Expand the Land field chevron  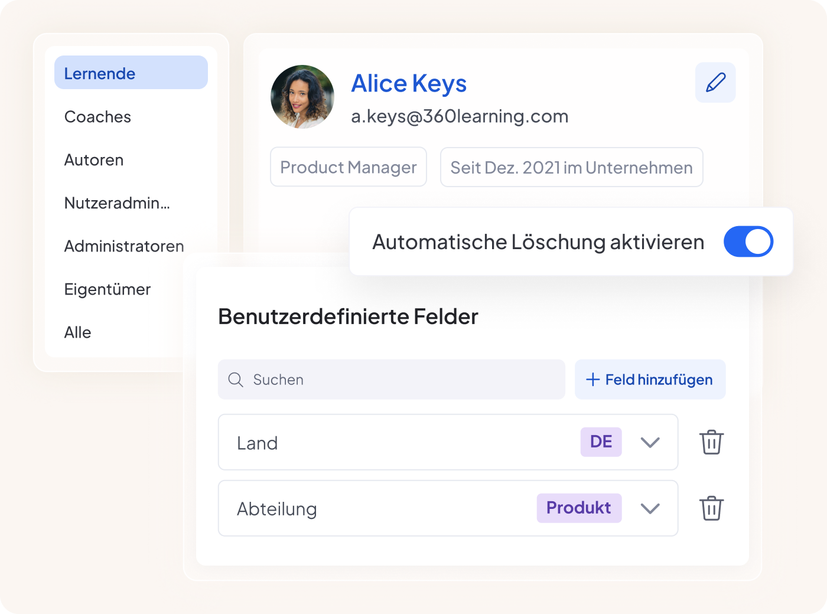click(x=650, y=442)
